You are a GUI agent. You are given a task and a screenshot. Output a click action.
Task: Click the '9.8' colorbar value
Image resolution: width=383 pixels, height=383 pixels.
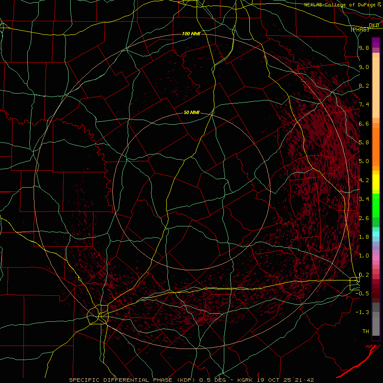(x=364, y=48)
